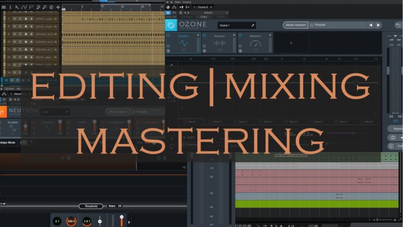
Task: Click the pencil icon next to Ozone 1
Action: (x=253, y=25)
